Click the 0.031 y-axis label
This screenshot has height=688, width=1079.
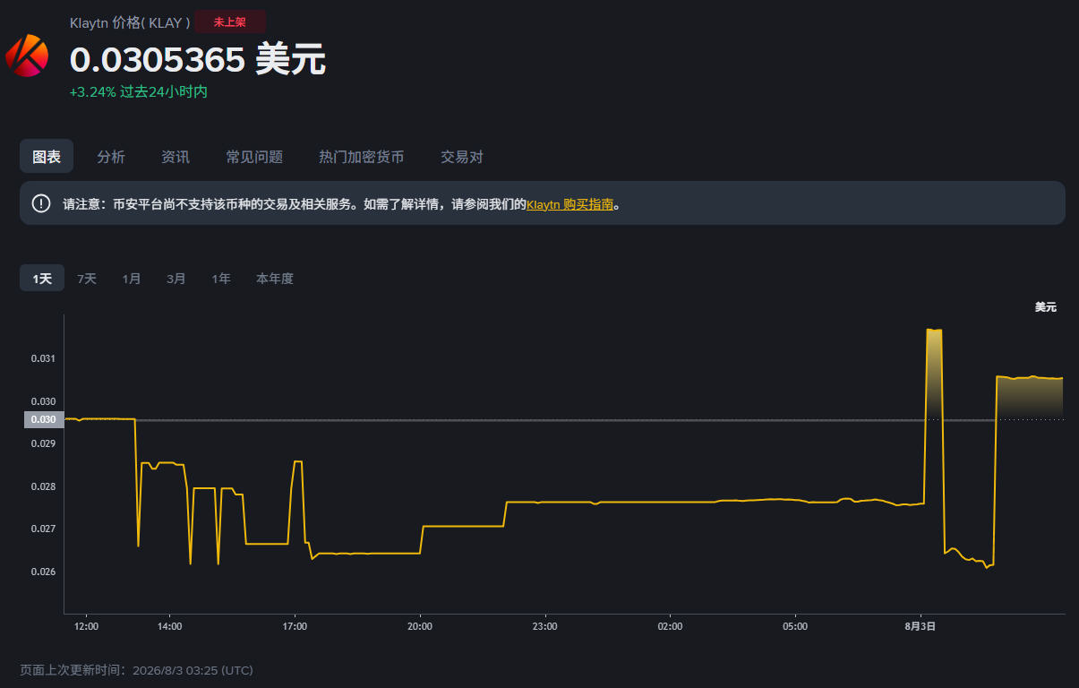coord(43,358)
